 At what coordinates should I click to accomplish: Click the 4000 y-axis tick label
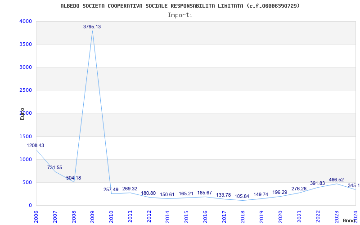point(26,21)
